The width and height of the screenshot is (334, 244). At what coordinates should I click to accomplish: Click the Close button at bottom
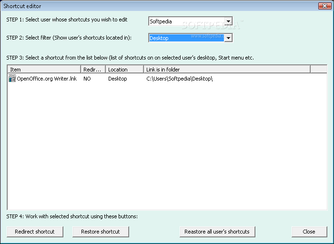click(309, 232)
